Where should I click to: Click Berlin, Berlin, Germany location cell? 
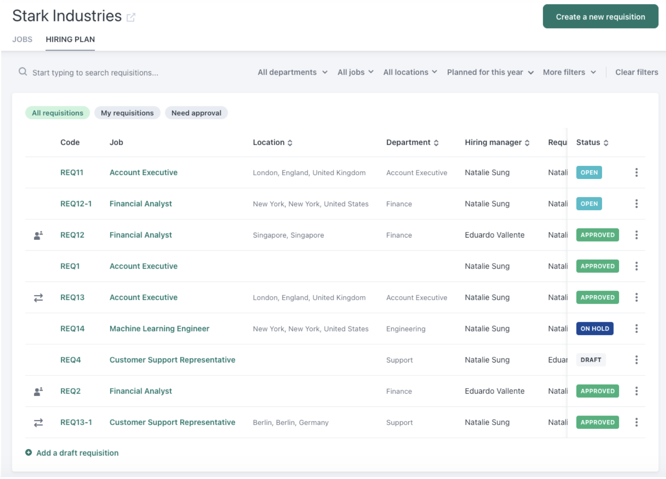coord(291,423)
